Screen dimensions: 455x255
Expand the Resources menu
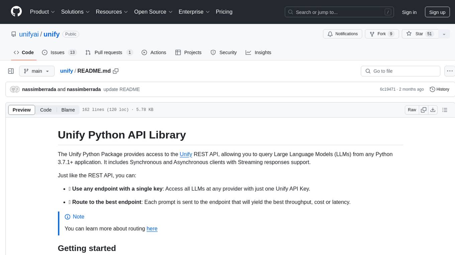(112, 12)
